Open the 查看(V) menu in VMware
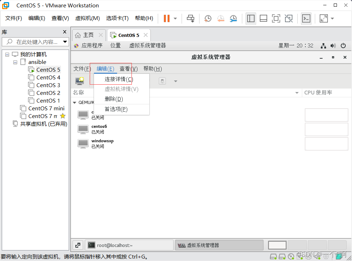The height and width of the screenshot is (261, 352). click(x=60, y=18)
